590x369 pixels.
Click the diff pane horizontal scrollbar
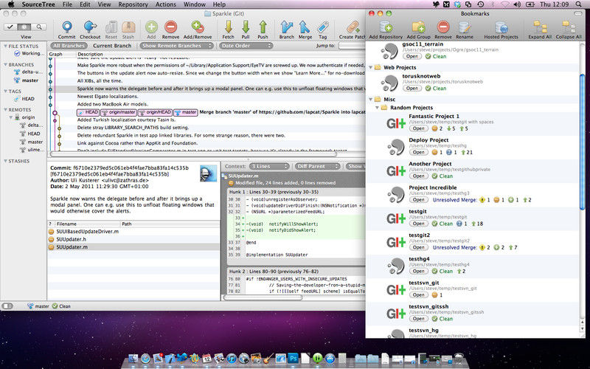click(x=263, y=297)
